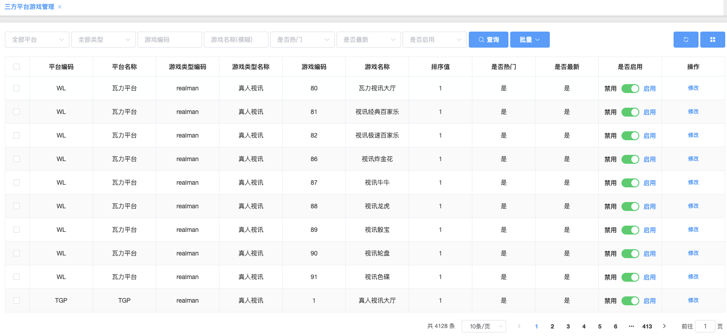Toggle the enable switch for 瓦力视讯大厅
Viewport: 727px width, 336px height.
point(630,89)
